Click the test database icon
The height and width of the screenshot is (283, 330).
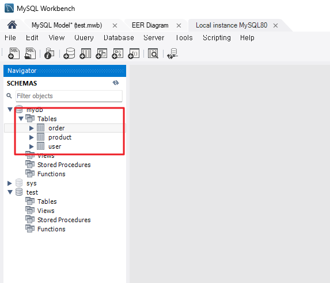tap(19, 192)
